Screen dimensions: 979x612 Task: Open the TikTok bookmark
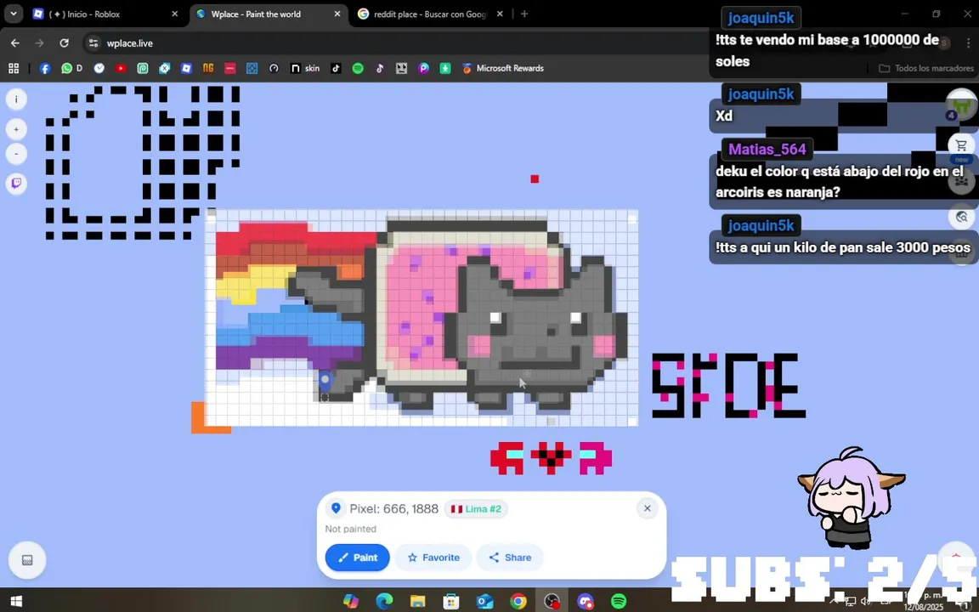tap(336, 68)
